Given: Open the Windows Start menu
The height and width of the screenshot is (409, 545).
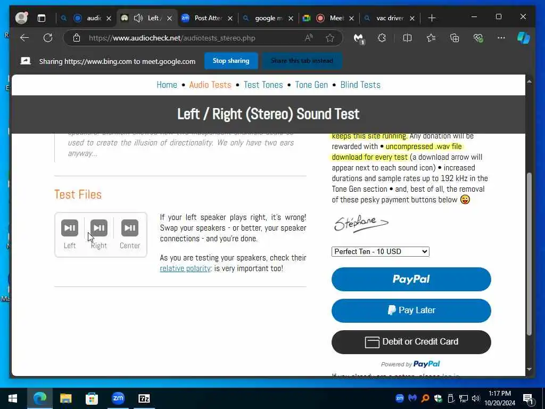Looking at the screenshot, I should coord(13,398).
